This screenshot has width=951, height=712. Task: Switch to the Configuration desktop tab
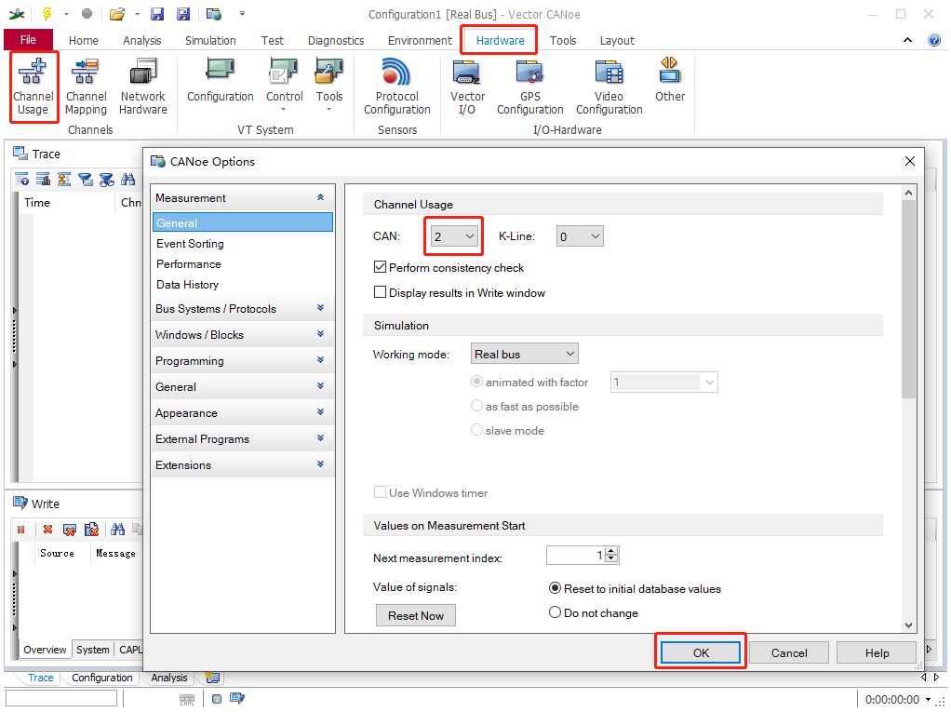[x=102, y=678]
